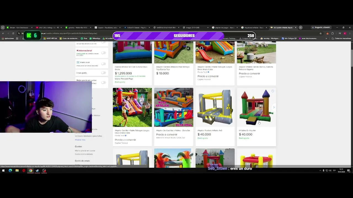Show next photo of Inflables En Alquiler
This screenshot has width=353, height=198.
(274, 107)
